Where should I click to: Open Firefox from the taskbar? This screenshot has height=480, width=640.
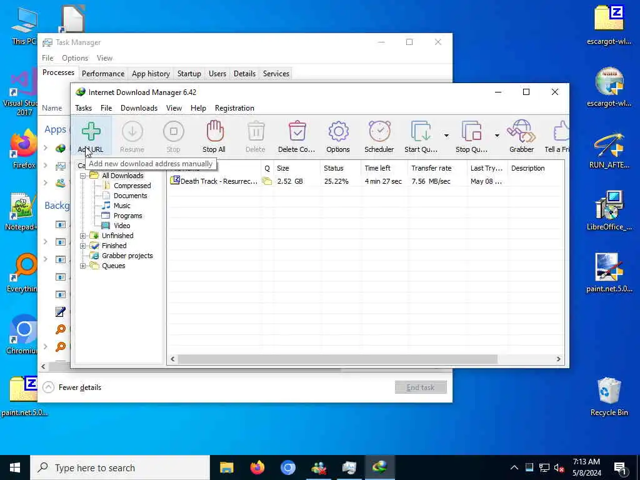point(257,467)
